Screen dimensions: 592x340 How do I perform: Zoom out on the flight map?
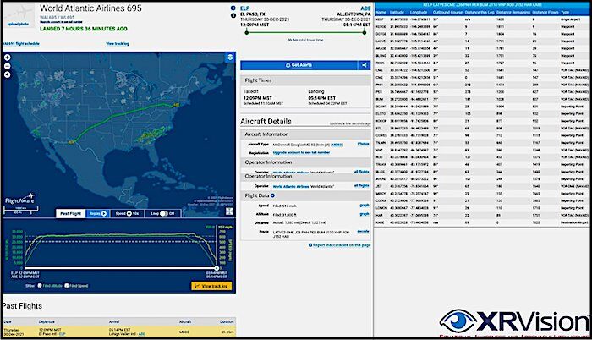[7, 66]
